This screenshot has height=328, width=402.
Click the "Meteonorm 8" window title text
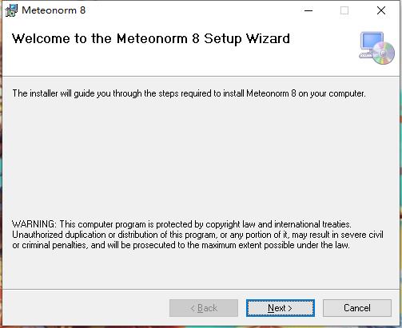[54, 10]
